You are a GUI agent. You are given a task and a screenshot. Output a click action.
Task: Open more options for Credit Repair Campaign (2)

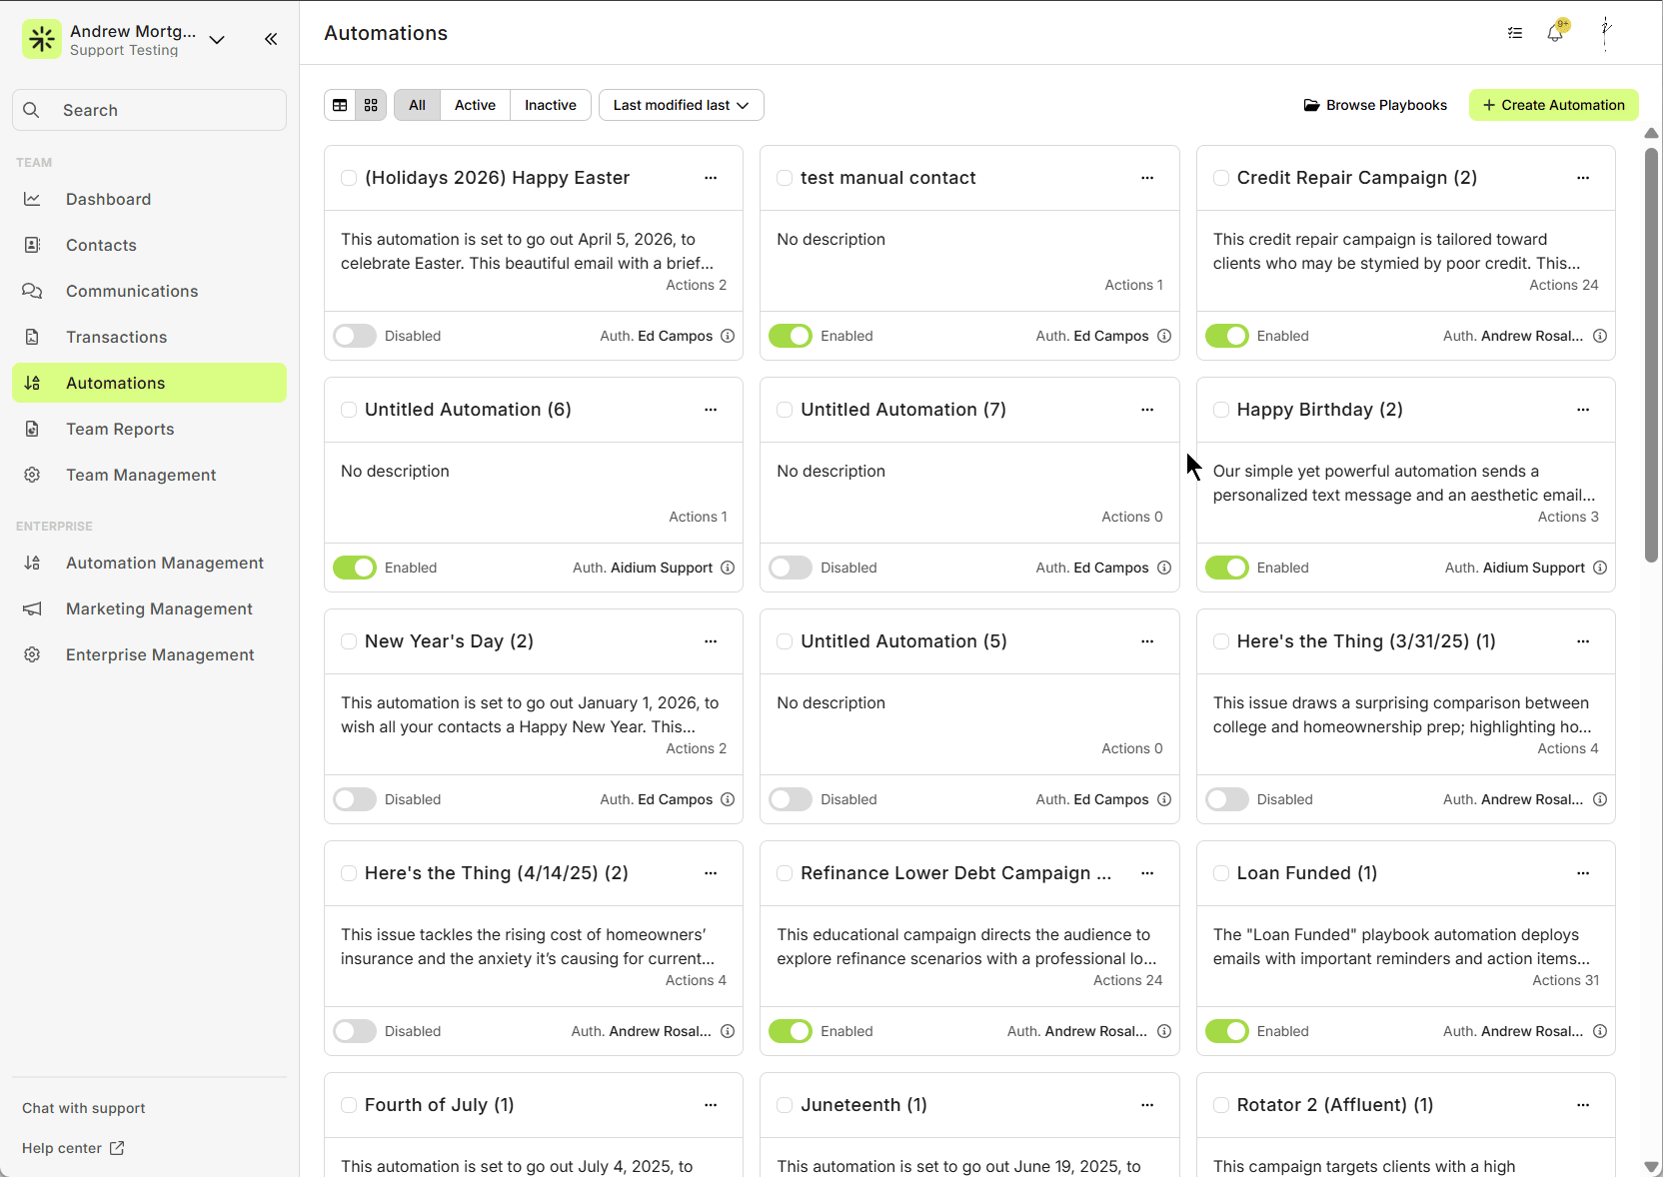point(1583,178)
